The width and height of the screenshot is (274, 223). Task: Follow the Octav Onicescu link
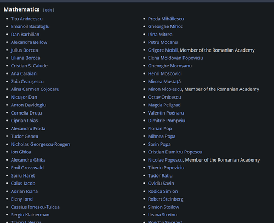point(164,97)
